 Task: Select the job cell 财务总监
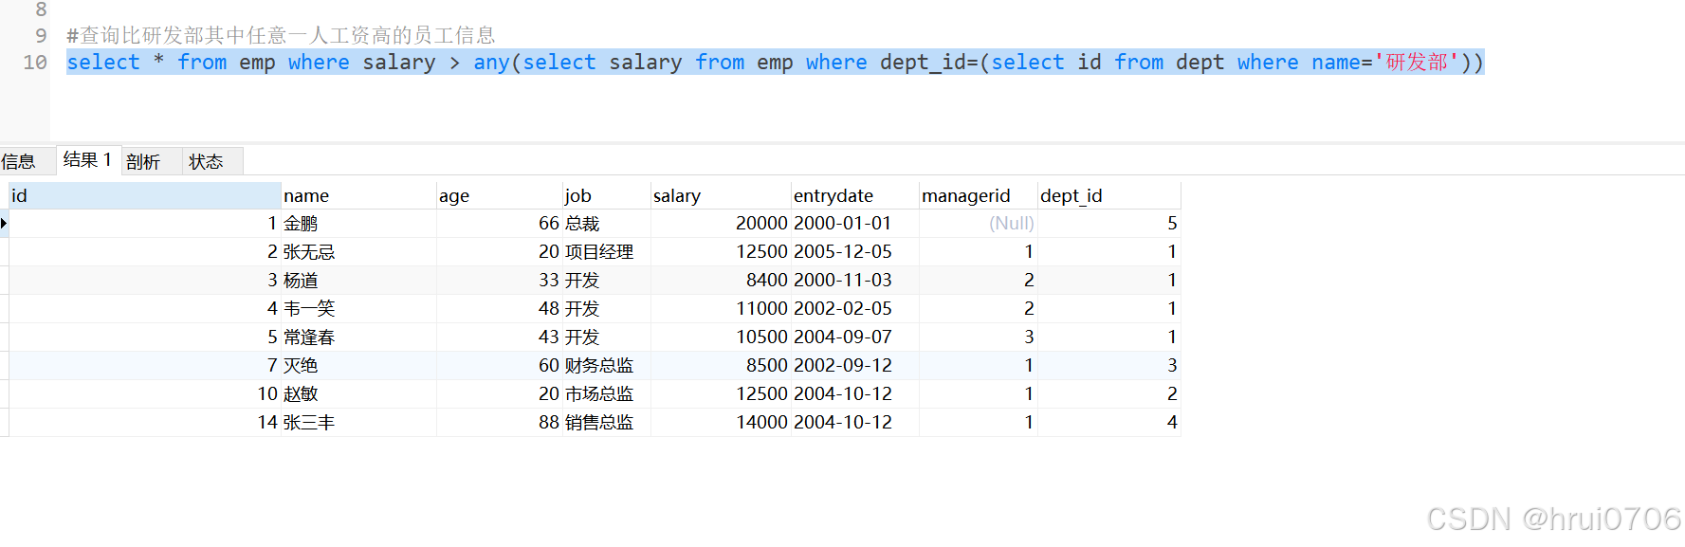point(607,366)
